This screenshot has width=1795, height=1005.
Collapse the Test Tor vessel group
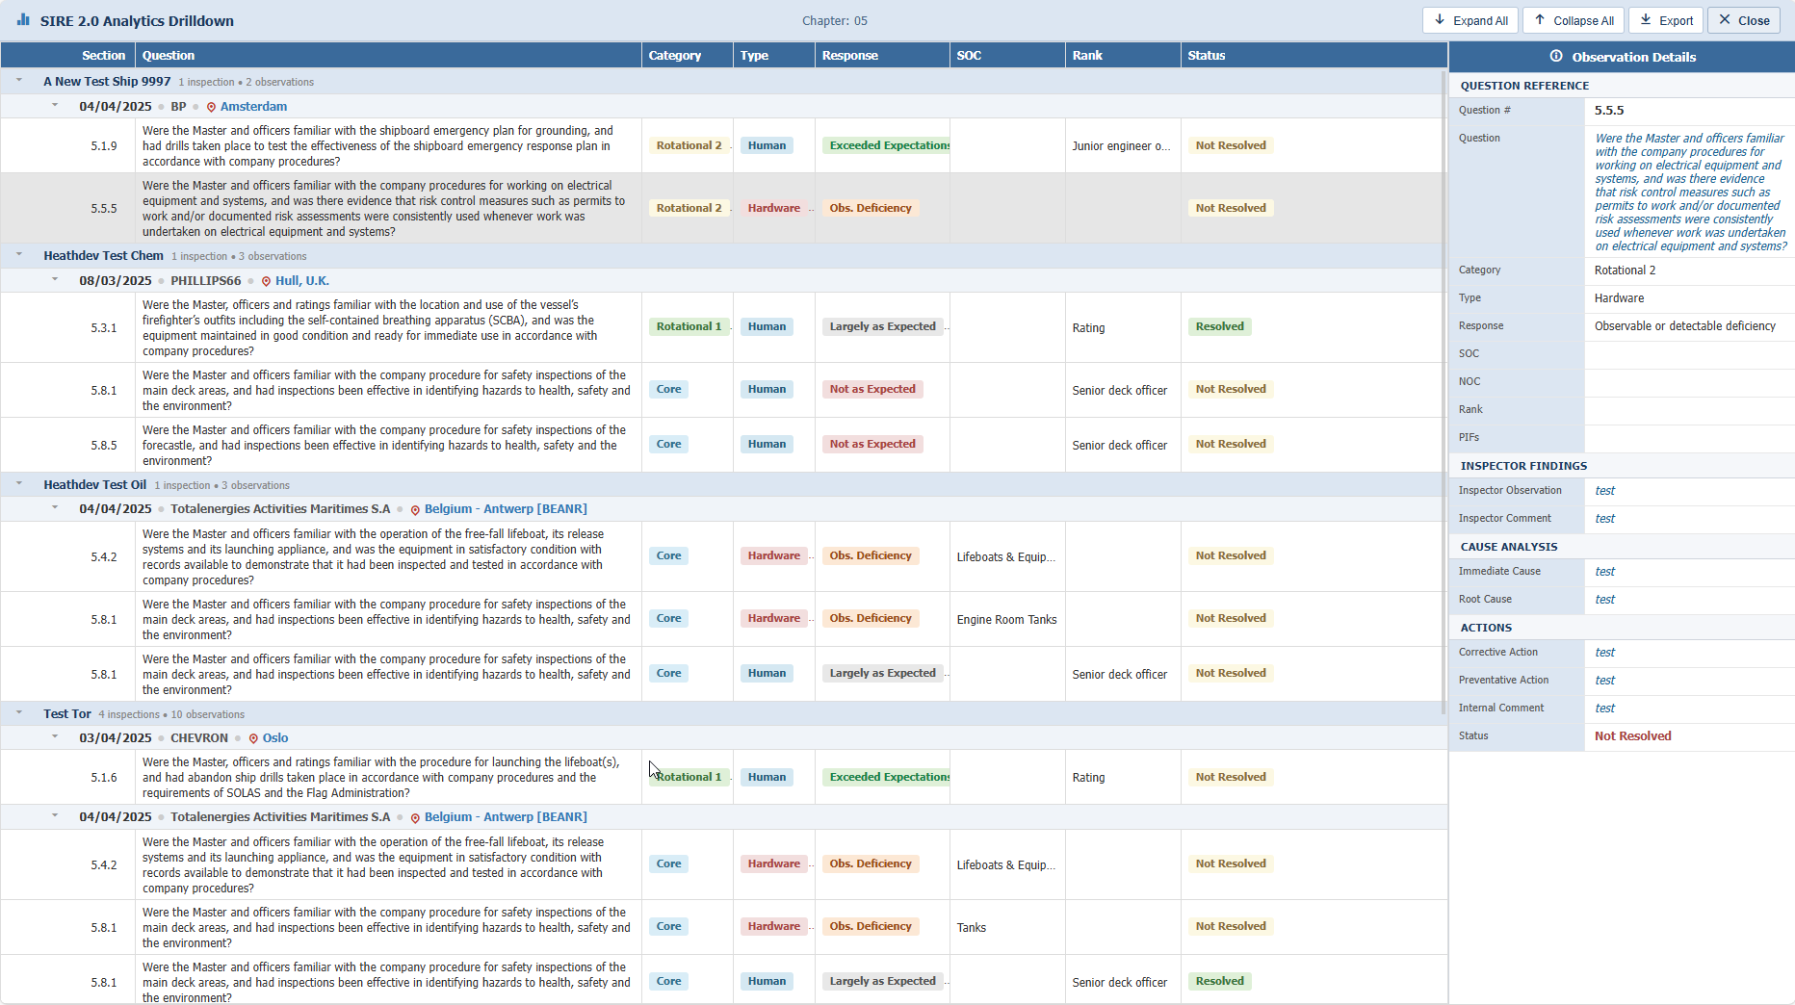click(x=19, y=713)
